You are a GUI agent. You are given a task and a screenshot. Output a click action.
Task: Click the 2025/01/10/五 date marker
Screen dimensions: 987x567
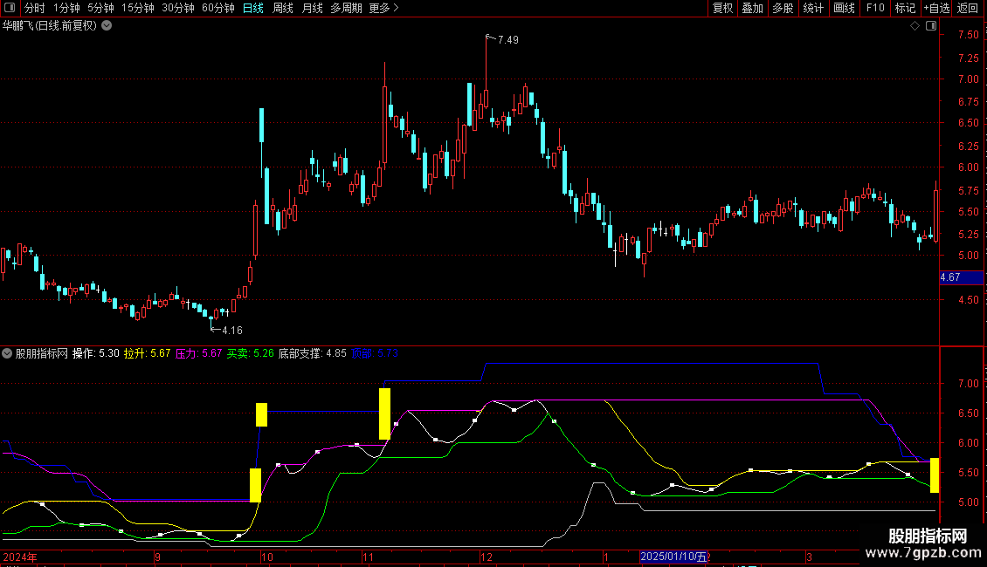(x=673, y=557)
